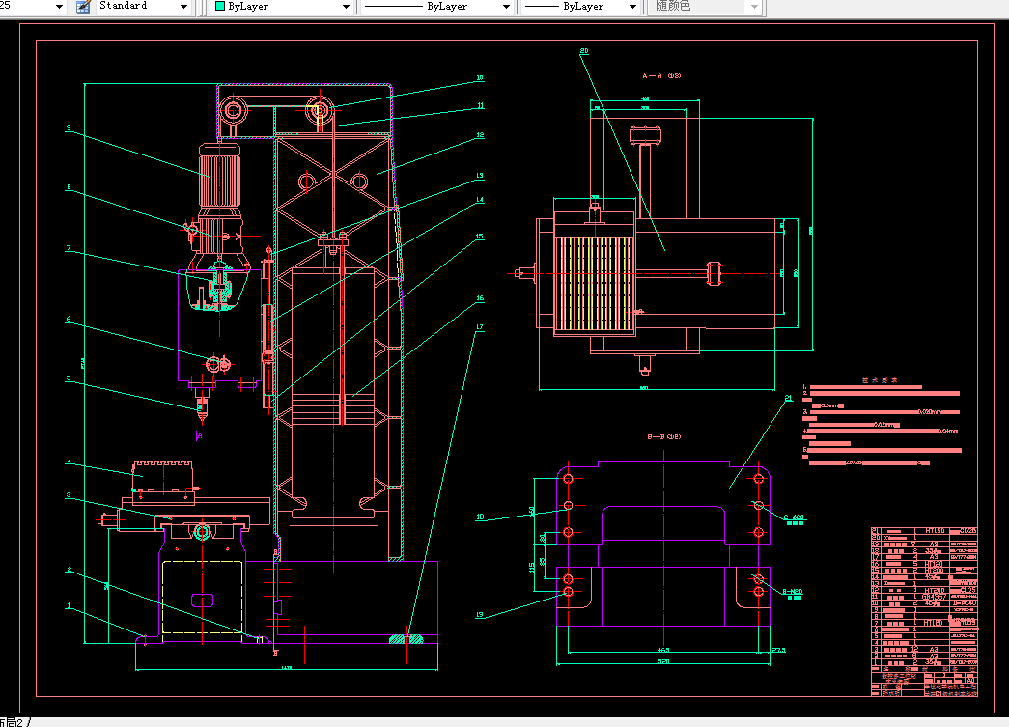The height and width of the screenshot is (727, 1009).
Task: Click the parts list title block table
Action: (x=924, y=612)
